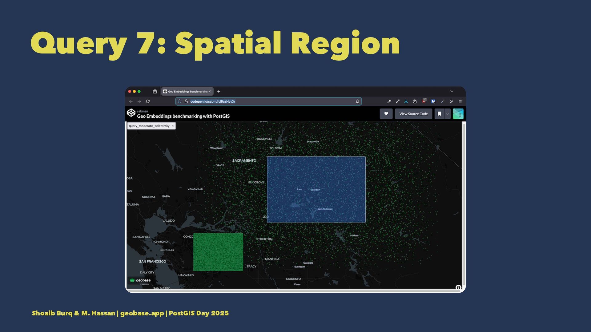
Task: Open the downloads icon in toolbar
Action: [x=406, y=101]
